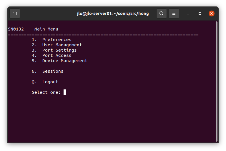Click the Preferences menu entry
The image size is (226, 151).
[57, 40]
